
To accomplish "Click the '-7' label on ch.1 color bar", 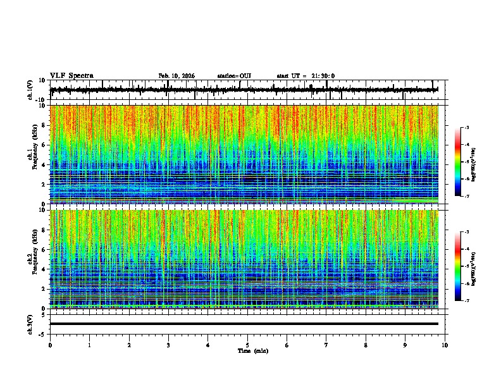I will (466, 196).
